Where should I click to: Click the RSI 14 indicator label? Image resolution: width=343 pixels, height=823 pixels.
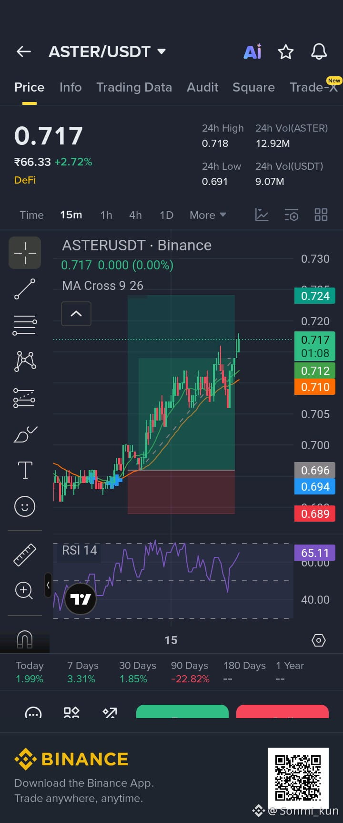click(x=80, y=550)
